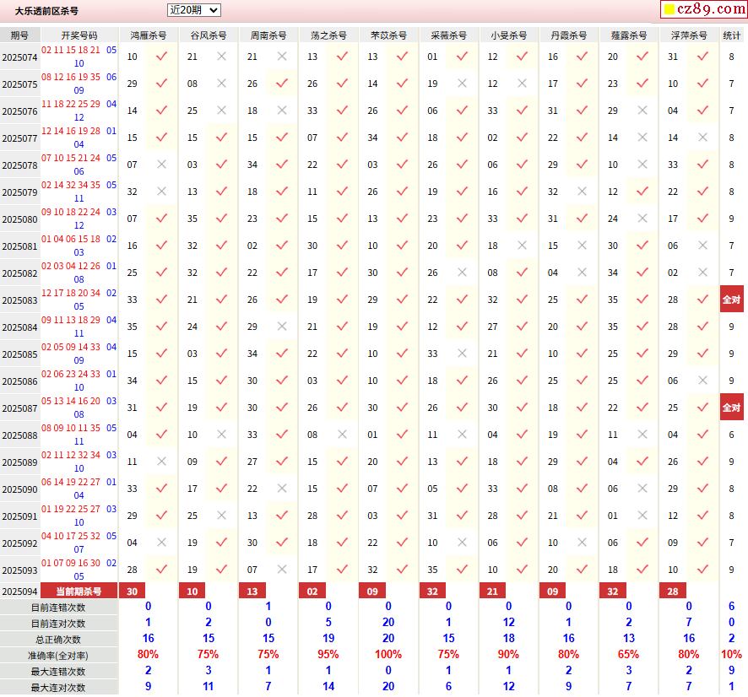Viewport: 748px width, 697px height.
Task: Select the 鸿雁杀号 column header
Action: pyautogui.click(x=149, y=35)
